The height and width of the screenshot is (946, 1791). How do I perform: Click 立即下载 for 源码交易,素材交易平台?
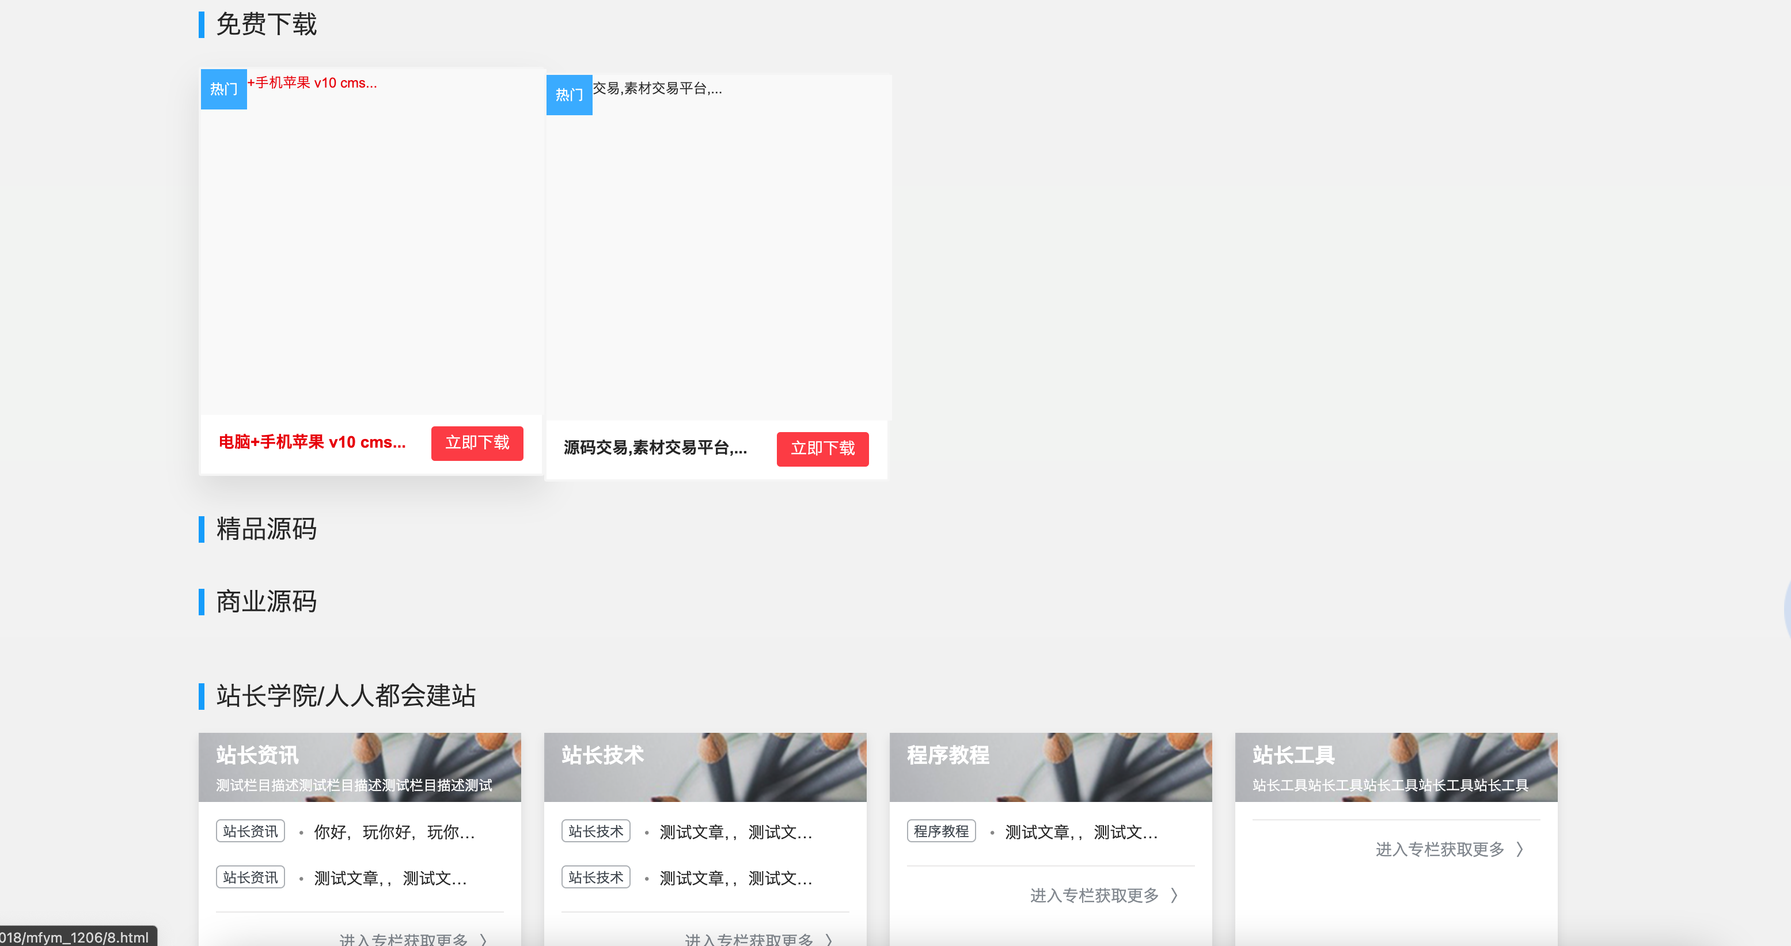click(822, 449)
